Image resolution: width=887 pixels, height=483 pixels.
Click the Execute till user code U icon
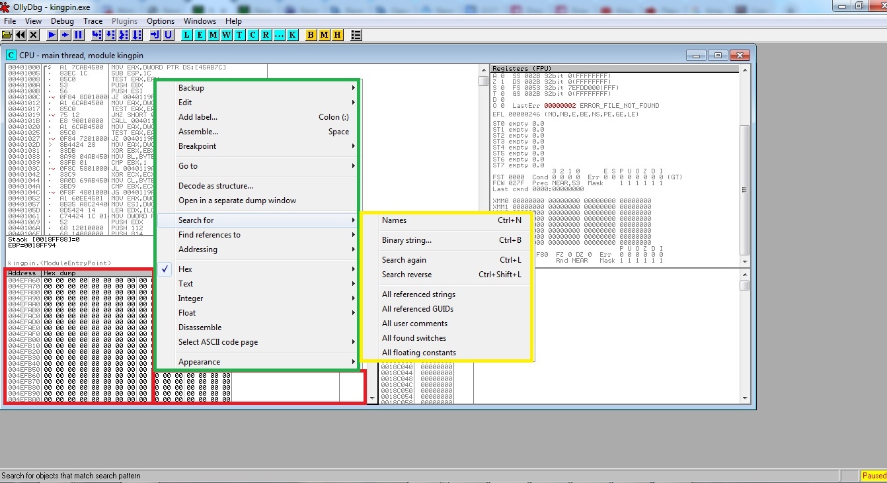[x=168, y=34]
